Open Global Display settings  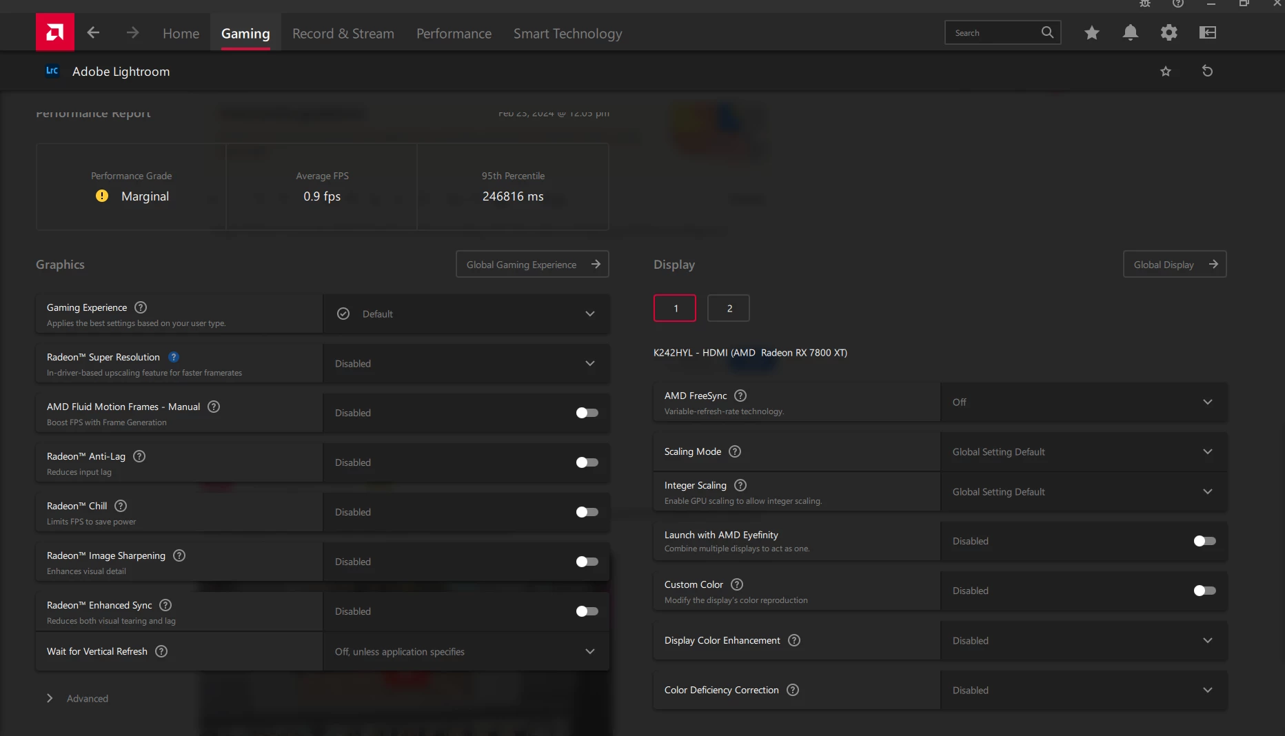point(1175,264)
